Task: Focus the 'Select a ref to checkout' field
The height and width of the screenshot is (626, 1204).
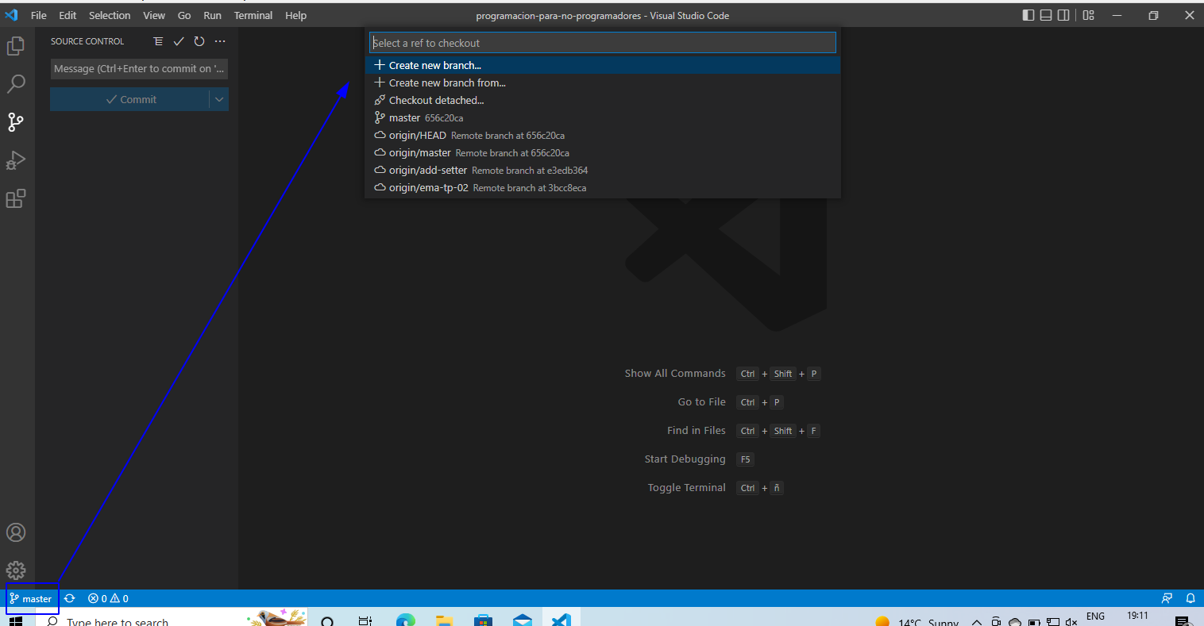Action: coord(603,43)
